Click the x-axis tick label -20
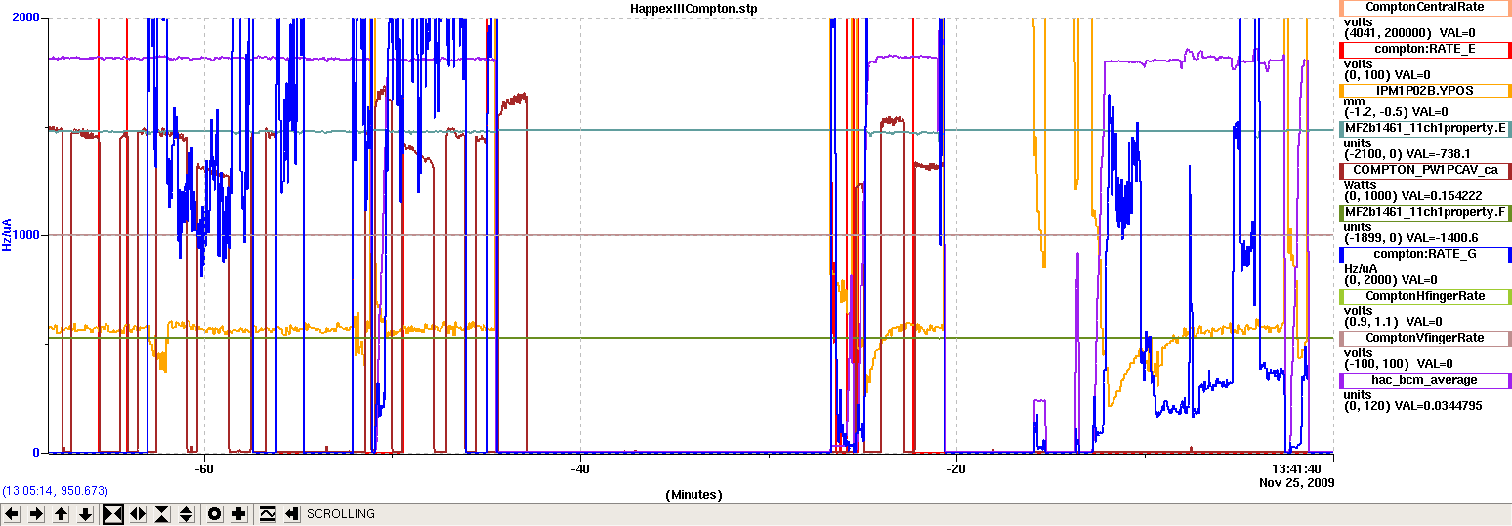Viewport: 1512px width, 526px height. coord(956,469)
